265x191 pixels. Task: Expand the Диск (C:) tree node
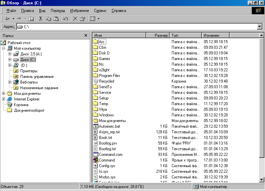tap(10, 60)
